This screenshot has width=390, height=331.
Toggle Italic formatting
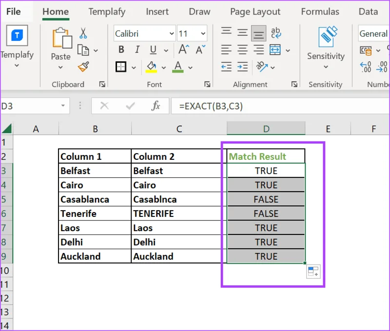137,50
